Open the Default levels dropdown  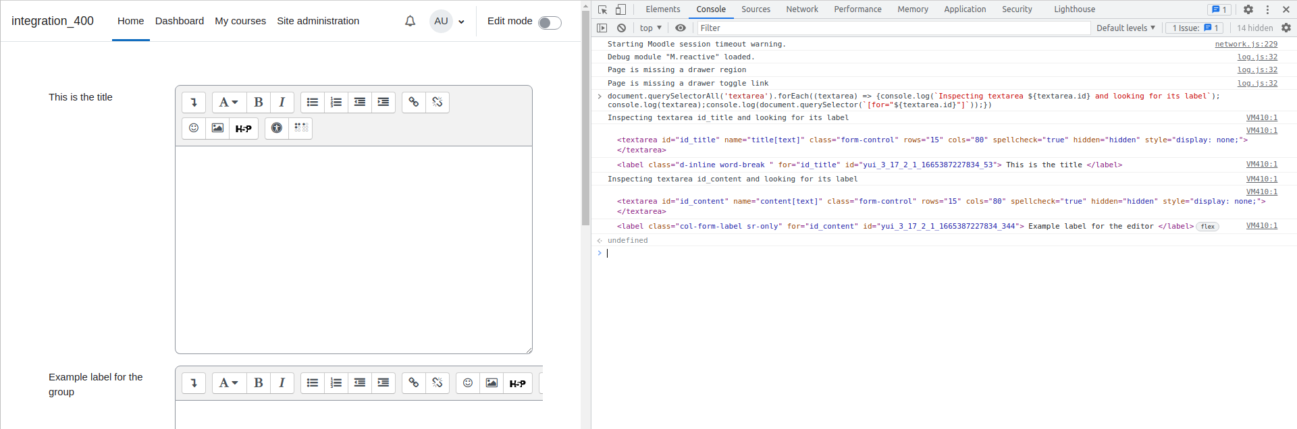click(1126, 28)
